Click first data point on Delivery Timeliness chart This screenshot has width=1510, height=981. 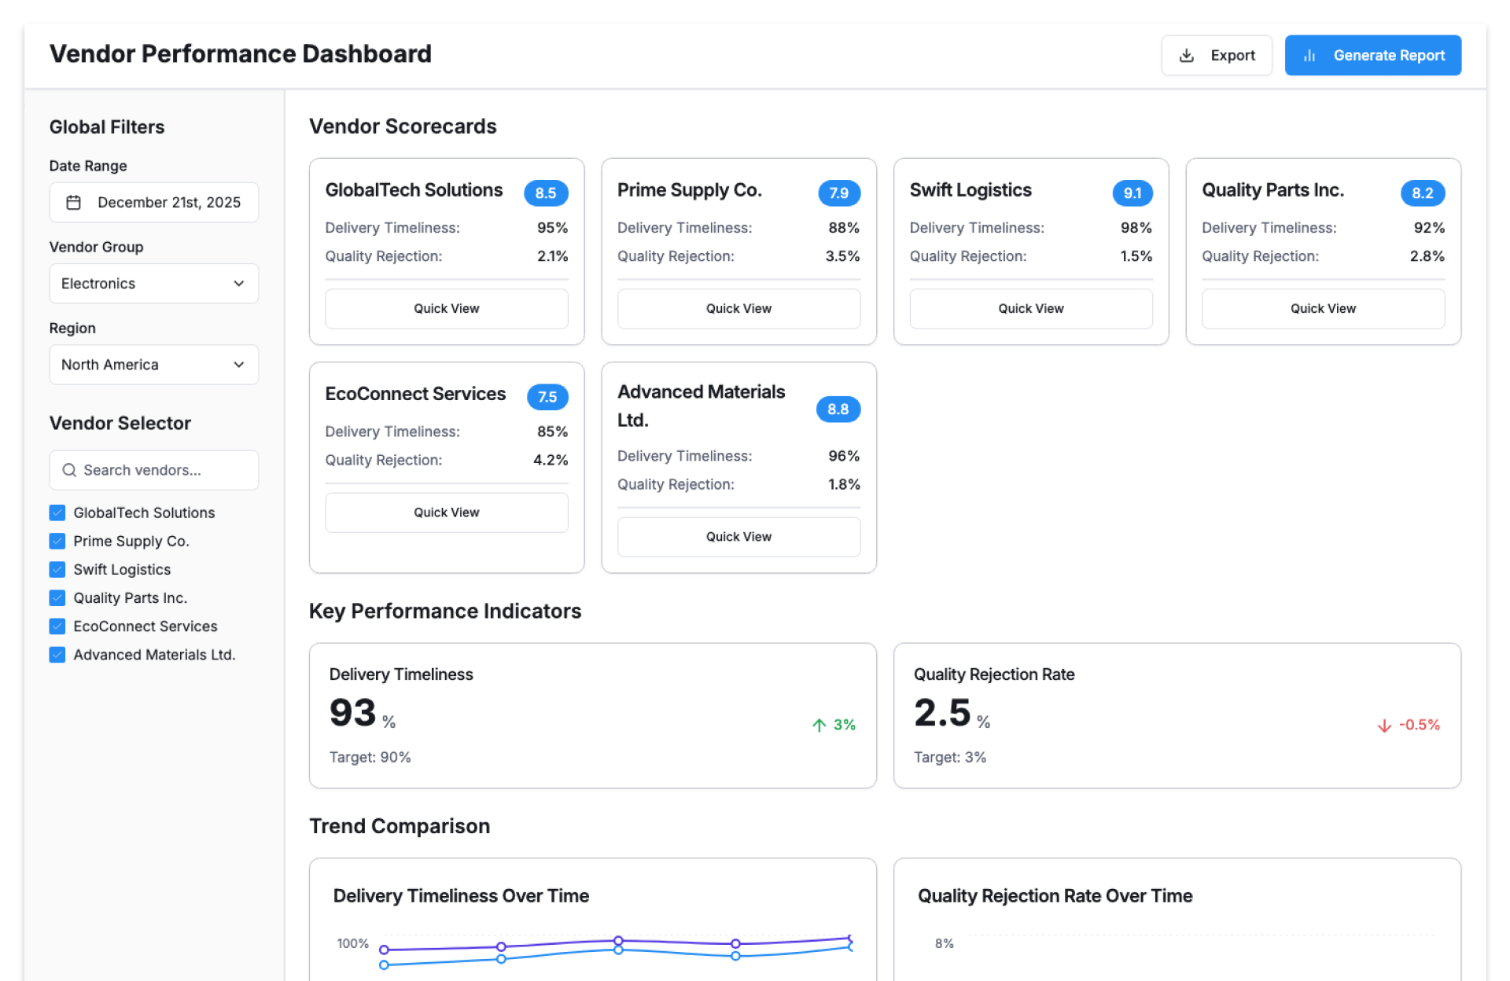pos(384,950)
